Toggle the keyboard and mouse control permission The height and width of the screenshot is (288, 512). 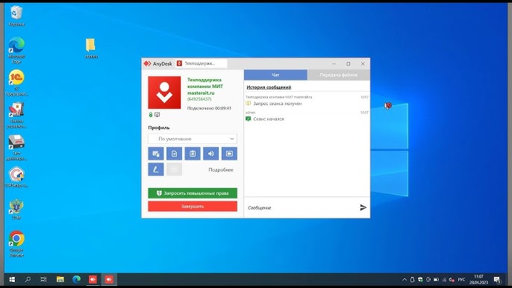pyautogui.click(x=156, y=154)
